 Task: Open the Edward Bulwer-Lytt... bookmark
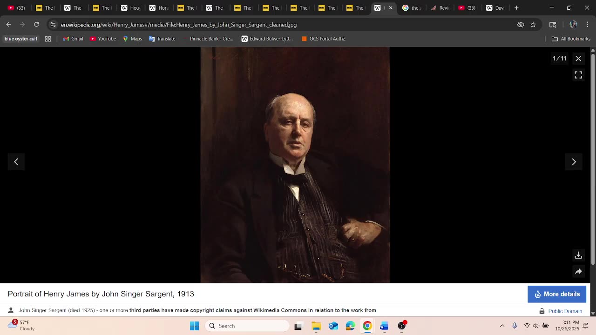tap(267, 39)
